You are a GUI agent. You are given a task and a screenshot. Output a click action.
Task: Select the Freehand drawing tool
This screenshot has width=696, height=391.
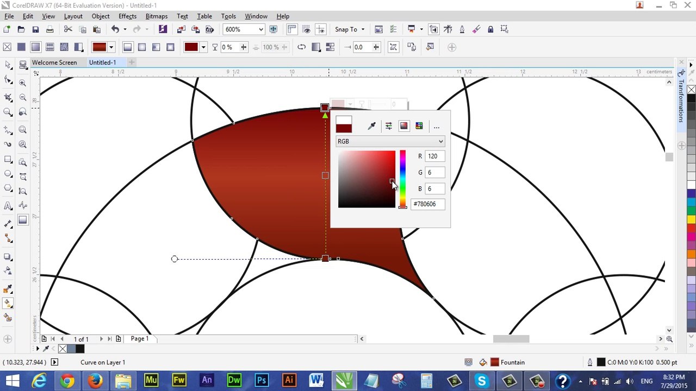[x=8, y=130]
